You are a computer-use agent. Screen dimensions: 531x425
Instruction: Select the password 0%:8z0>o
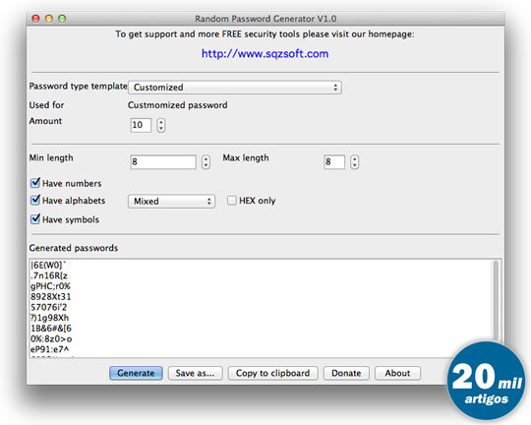tap(51, 338)
